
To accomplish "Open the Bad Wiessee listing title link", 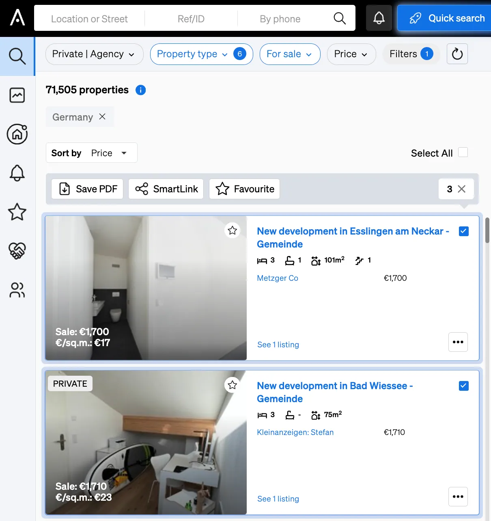I will (335, 392).
